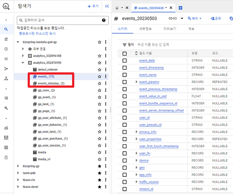Close the events_20230430 tab
This screenshot has height=194, width=233.
[171, 8]
